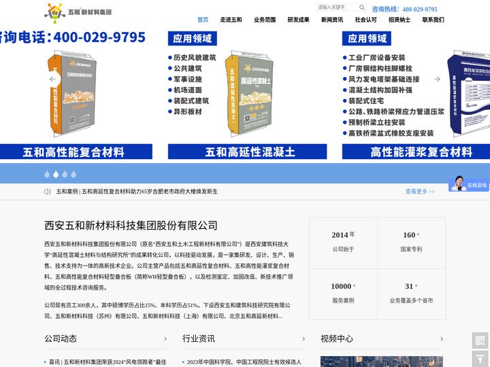This screenshot has width=490, height=367.
Task: Open news 五和新材料集团荣获2024风电领跑者
Action: 108,362
